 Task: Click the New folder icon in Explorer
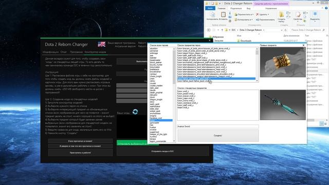click(281, 14)
